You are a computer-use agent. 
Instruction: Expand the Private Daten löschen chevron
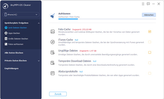[39, 61]
